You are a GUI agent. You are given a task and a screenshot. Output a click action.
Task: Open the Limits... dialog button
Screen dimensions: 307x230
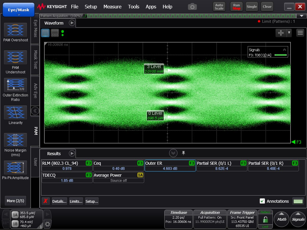[76, 201]
